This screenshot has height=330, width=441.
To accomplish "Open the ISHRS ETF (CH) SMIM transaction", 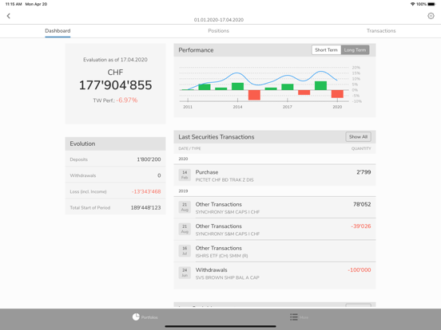I will point(275,251).
